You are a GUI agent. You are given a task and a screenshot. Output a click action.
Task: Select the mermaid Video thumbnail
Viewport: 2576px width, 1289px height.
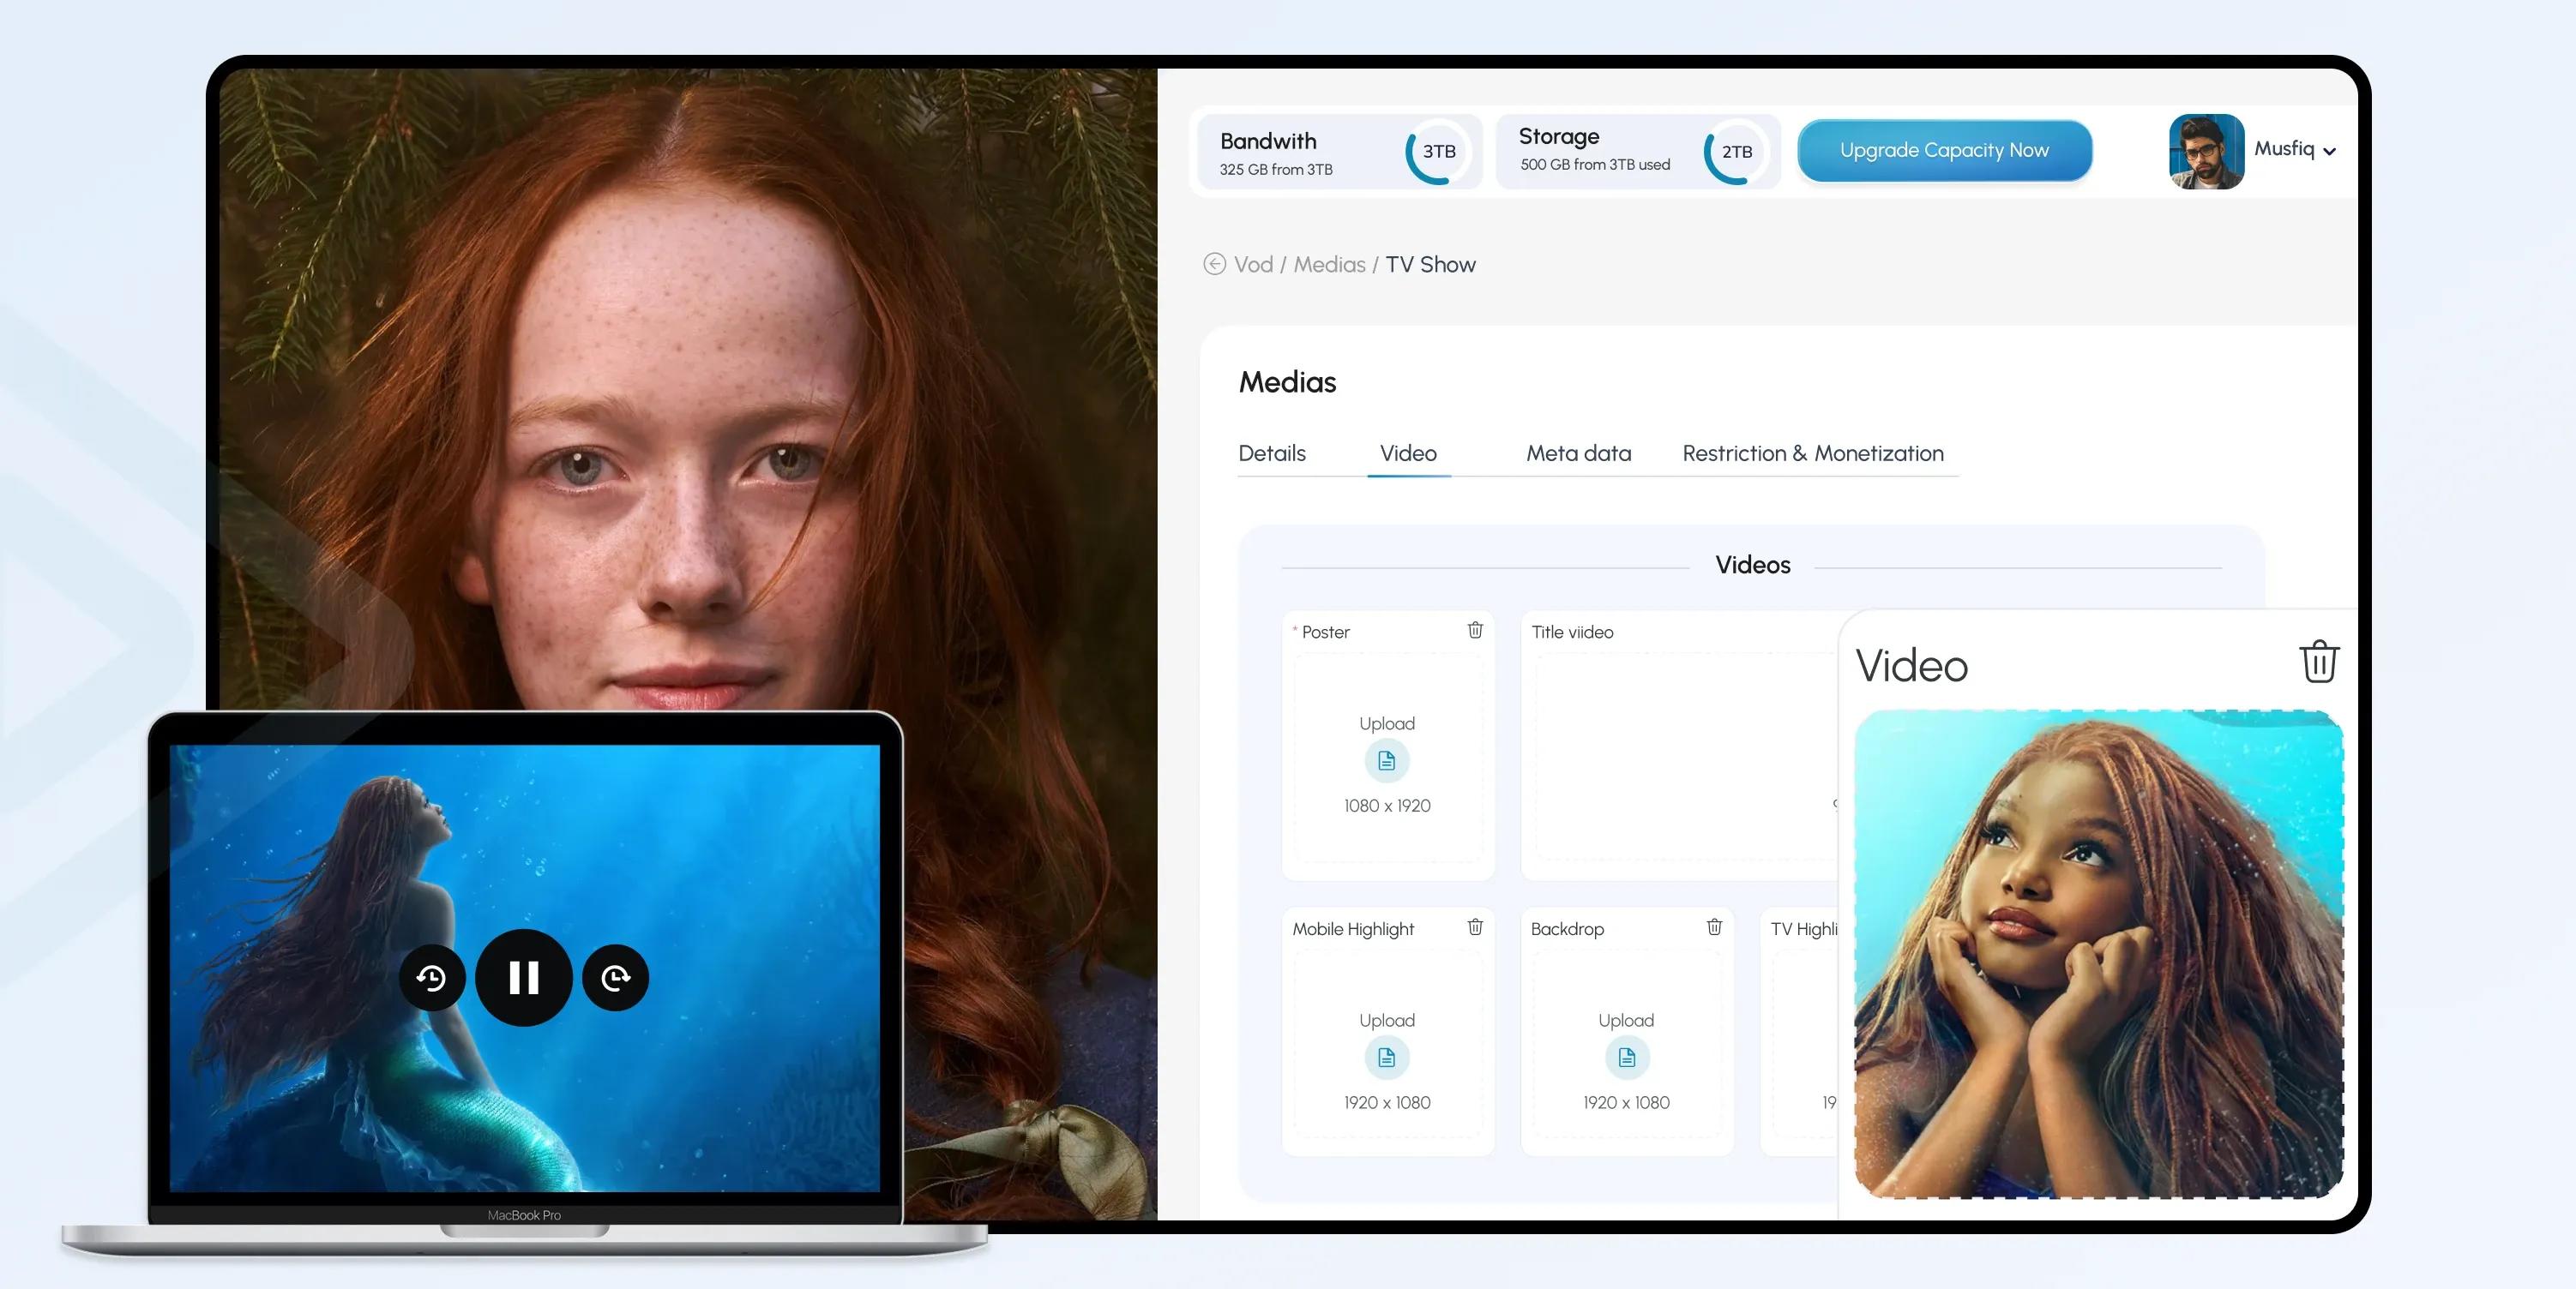2099,954
